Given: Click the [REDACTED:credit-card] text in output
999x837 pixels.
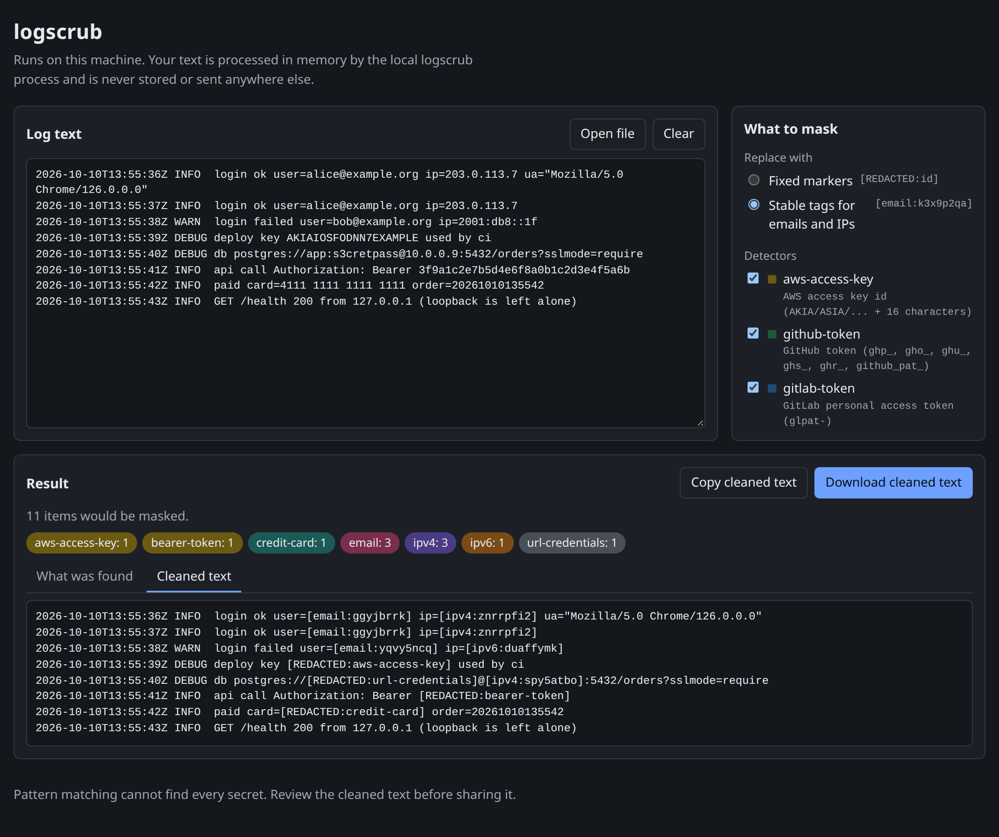Looking at the screenshot, I should 353,712.
